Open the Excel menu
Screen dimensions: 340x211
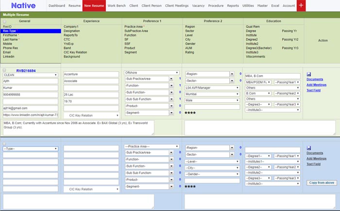point(275,6)
